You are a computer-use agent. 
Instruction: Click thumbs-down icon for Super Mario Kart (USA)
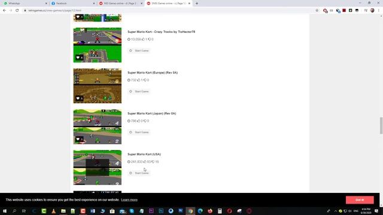153,162
